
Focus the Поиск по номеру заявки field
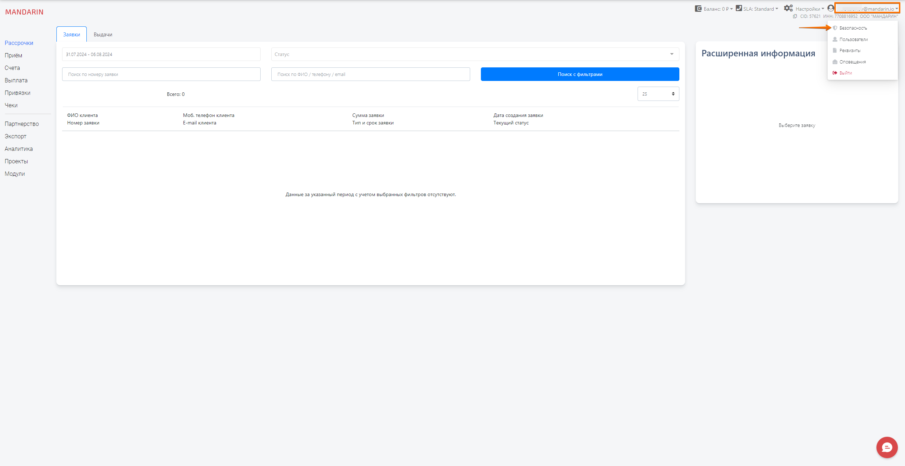tap(161, 74)
